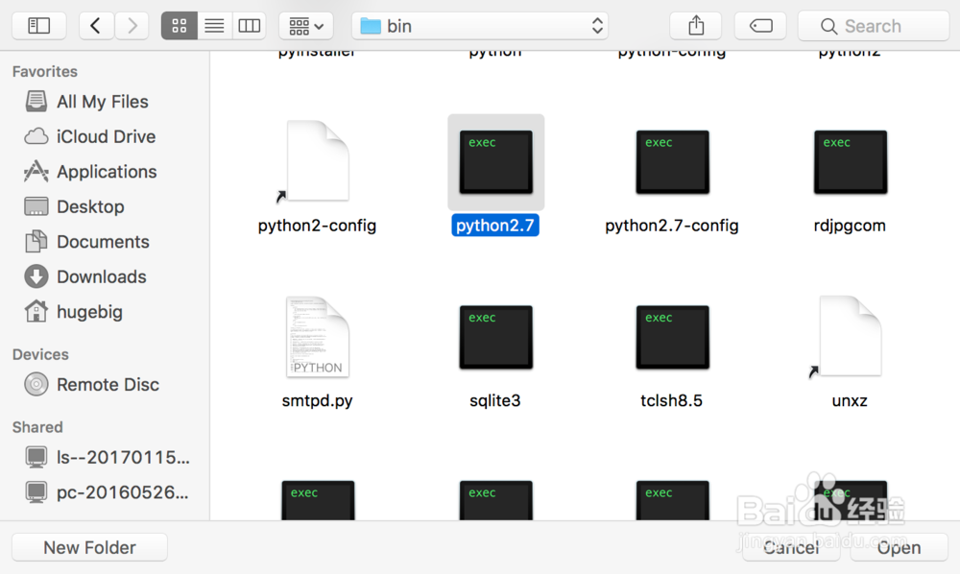The height and width of the screenshot is (574, 960).
Task: Click the Remote Disc disc icon
Action: pos(36,384)
